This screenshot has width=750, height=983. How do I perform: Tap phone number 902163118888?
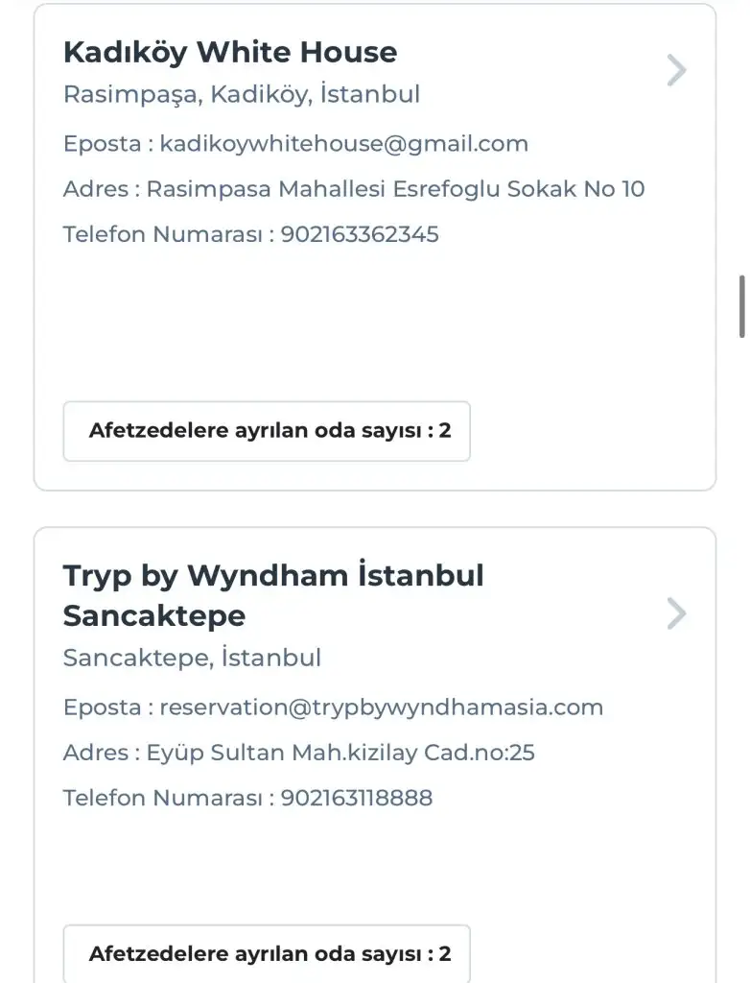357,798
